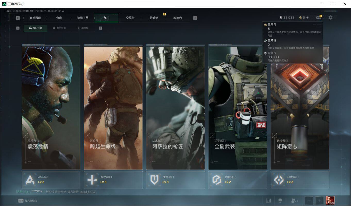The height and width of the screenshot is (206, 351).
Task: Open the 开始游戏 tab
Action: click(35, 18)
